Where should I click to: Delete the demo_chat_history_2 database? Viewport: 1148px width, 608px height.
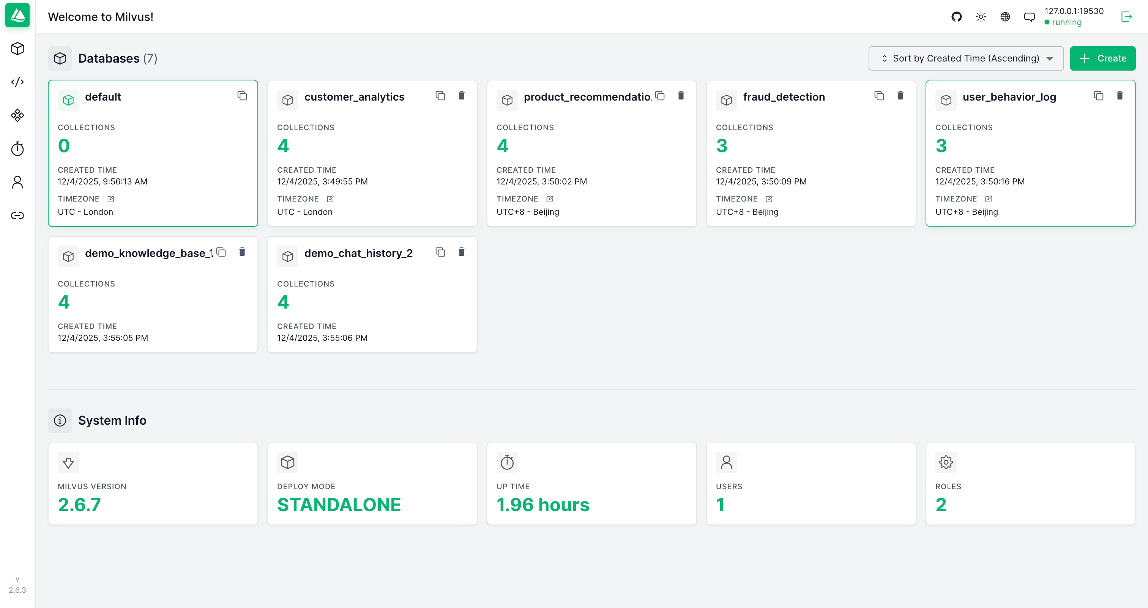461,252
